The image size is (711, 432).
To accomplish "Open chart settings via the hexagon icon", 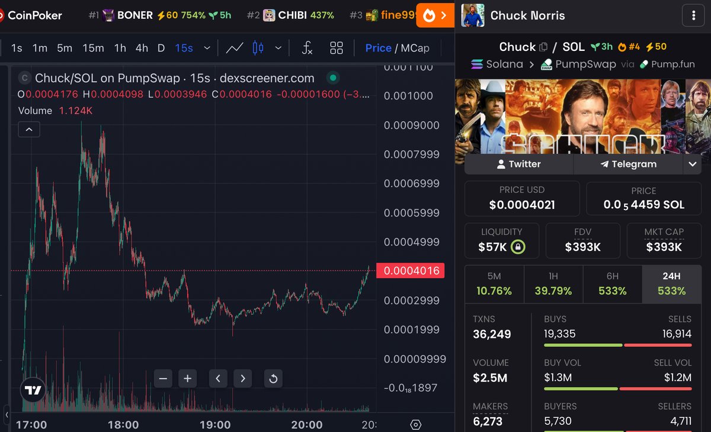I will pyautogui.click(x=415, y=424).
